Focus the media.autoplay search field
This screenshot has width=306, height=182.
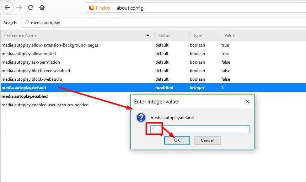click(x=163, y=22)
